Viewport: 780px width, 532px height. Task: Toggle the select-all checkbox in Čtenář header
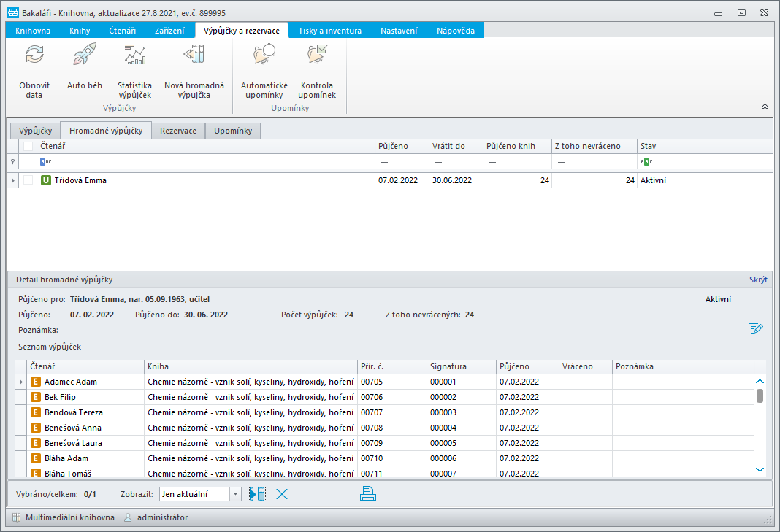click(x=28, y=146)
